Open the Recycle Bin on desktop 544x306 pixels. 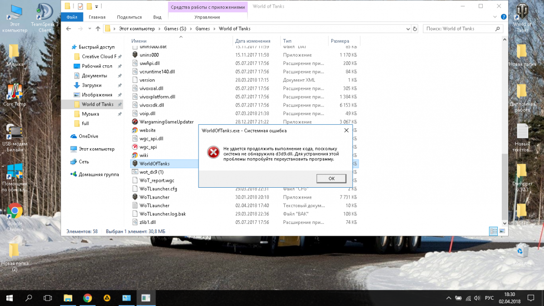522,250
